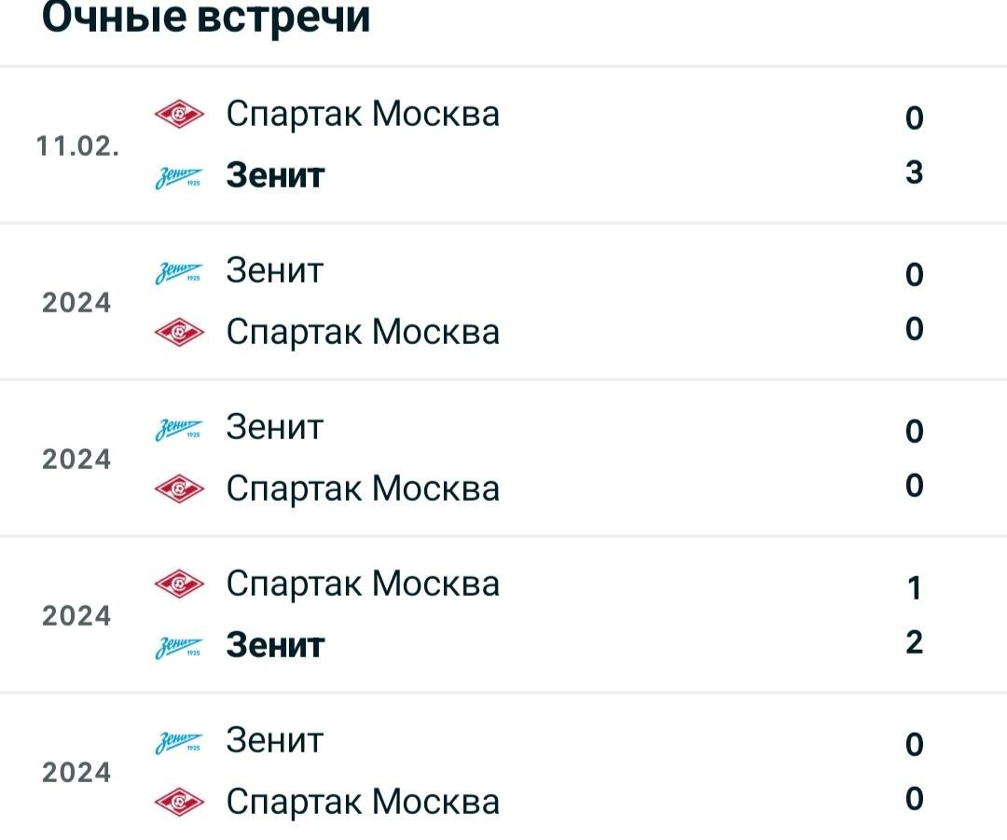Click Zenit logo in second match row
This screenshot has width=1007, height=840.
click(179, 271)
